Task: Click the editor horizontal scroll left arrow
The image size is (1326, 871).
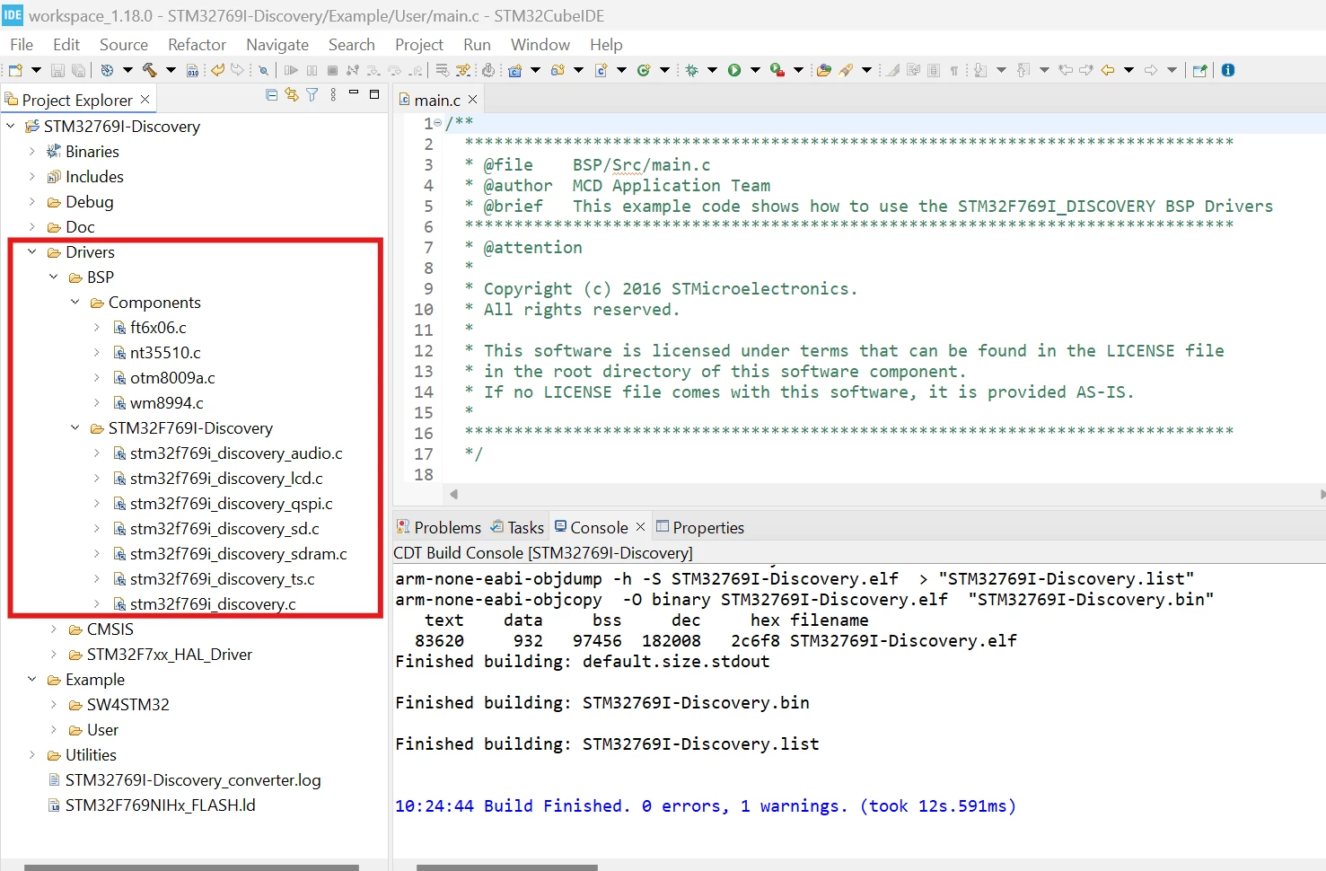Action: [x=453, y=494]
